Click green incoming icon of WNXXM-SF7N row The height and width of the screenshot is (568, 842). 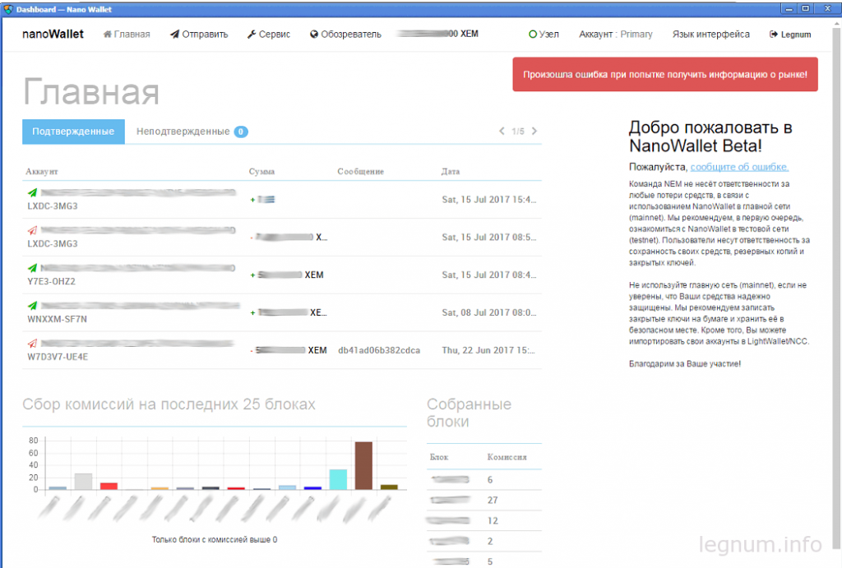(x=32, y=306)
